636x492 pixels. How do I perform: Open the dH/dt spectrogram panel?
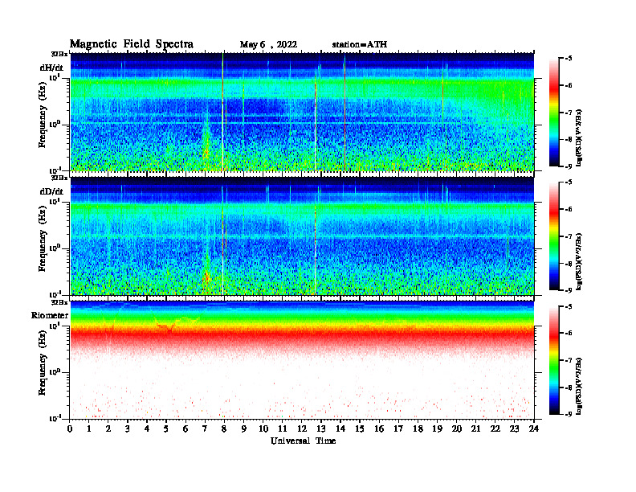point(302,112)
